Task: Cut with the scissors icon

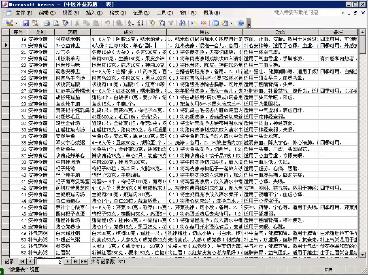Action: 77,23
